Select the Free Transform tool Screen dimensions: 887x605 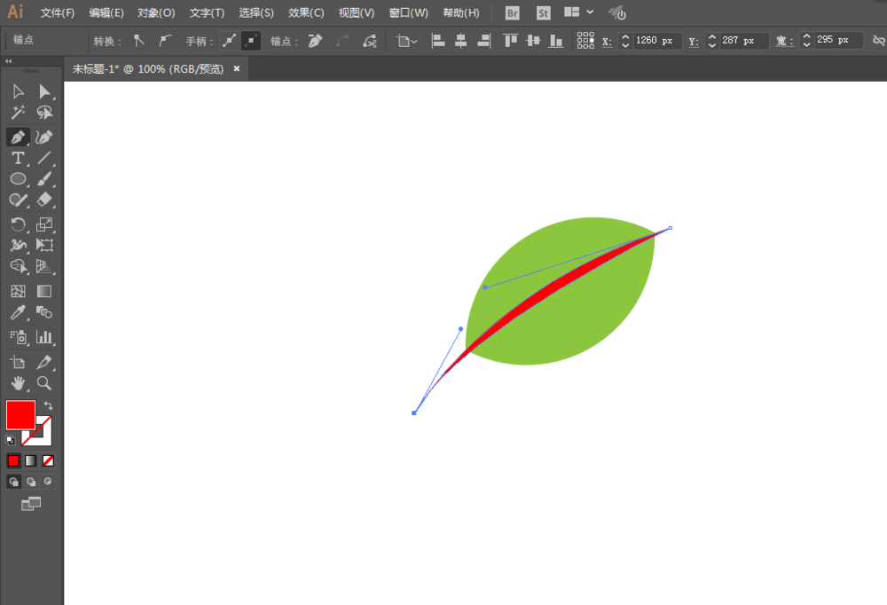pyautogui.click(x=44, y=245)
